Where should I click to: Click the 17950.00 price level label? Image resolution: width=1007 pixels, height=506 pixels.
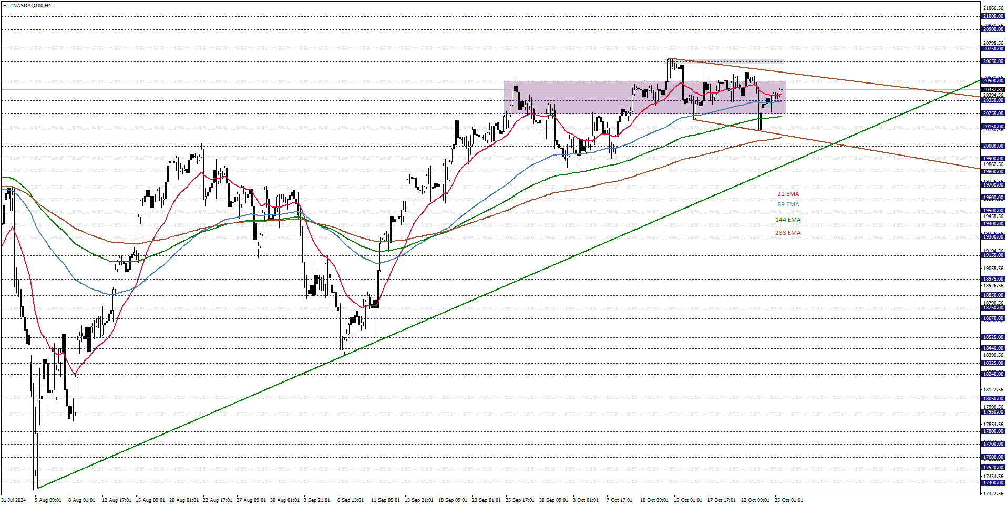pyautogui.click(x=993, y=412)
